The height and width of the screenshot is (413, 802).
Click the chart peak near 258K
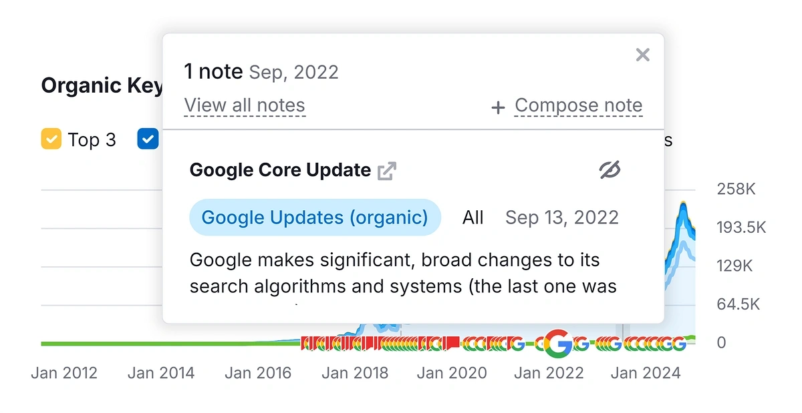tap(683, 204)
